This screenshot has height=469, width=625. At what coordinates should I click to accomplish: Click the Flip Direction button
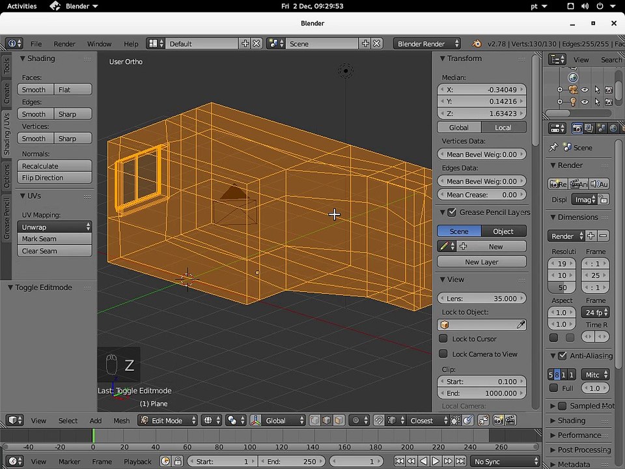pos(55,178)
